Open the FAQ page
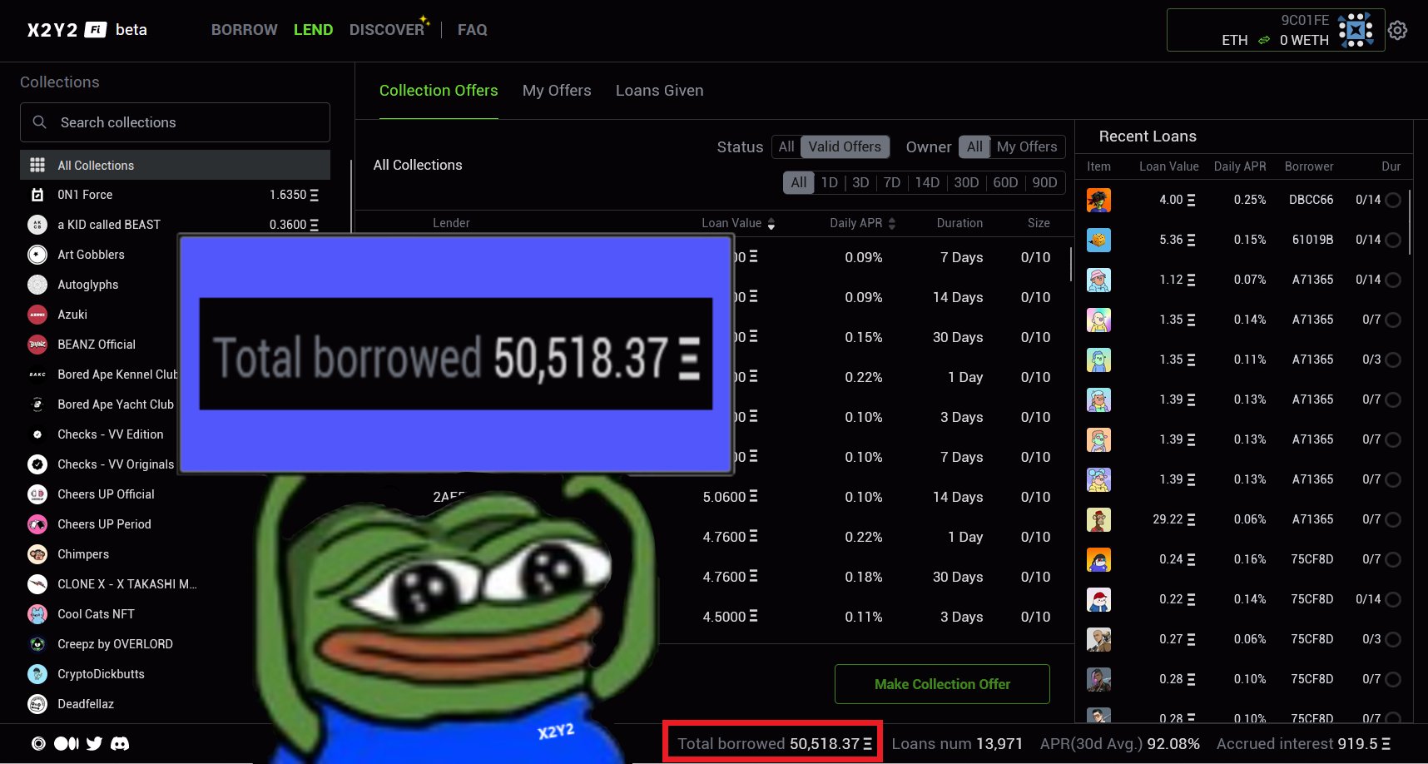The height and width of the screenshot is (764, 1428). [x=473, y=30]
